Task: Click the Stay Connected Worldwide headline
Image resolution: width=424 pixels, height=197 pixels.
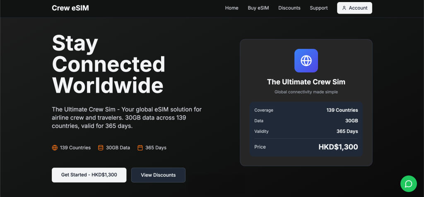Action: point(108,64)
